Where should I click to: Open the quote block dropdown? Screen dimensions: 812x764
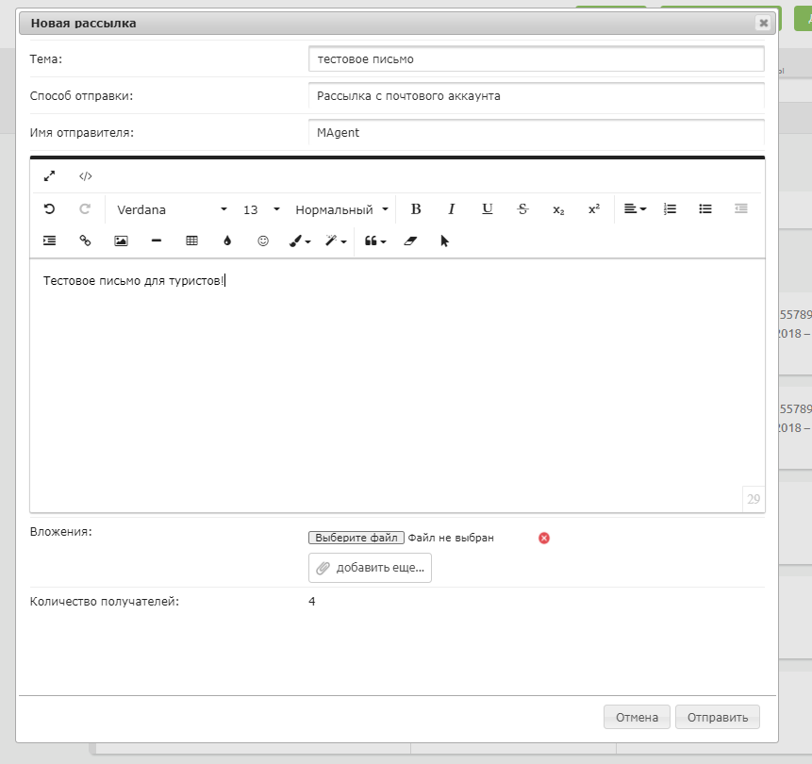pos(375,241)
